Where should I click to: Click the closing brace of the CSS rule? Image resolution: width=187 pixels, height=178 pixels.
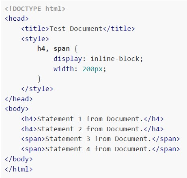[39, 79]
